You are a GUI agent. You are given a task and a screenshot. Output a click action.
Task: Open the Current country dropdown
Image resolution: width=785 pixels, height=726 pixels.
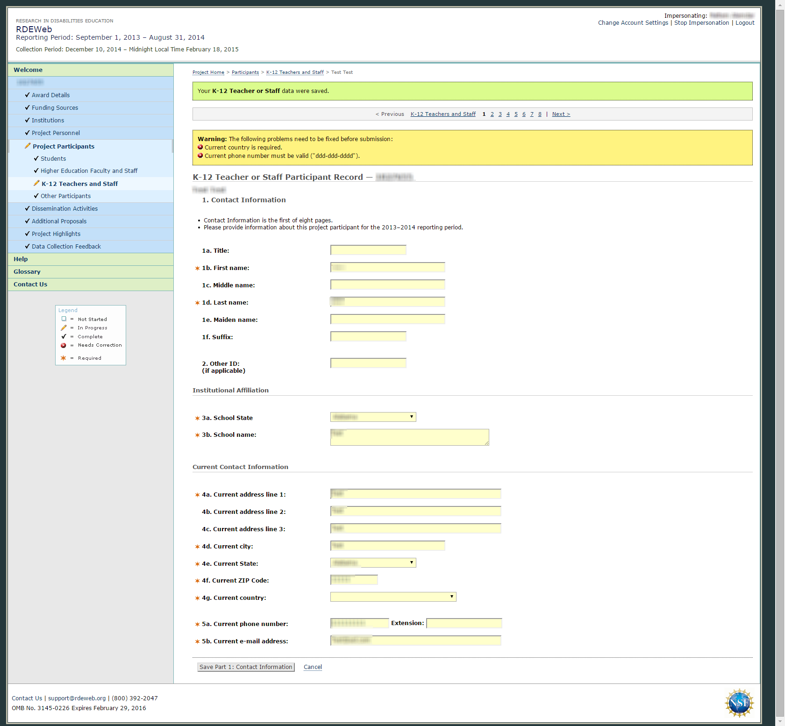393,597
